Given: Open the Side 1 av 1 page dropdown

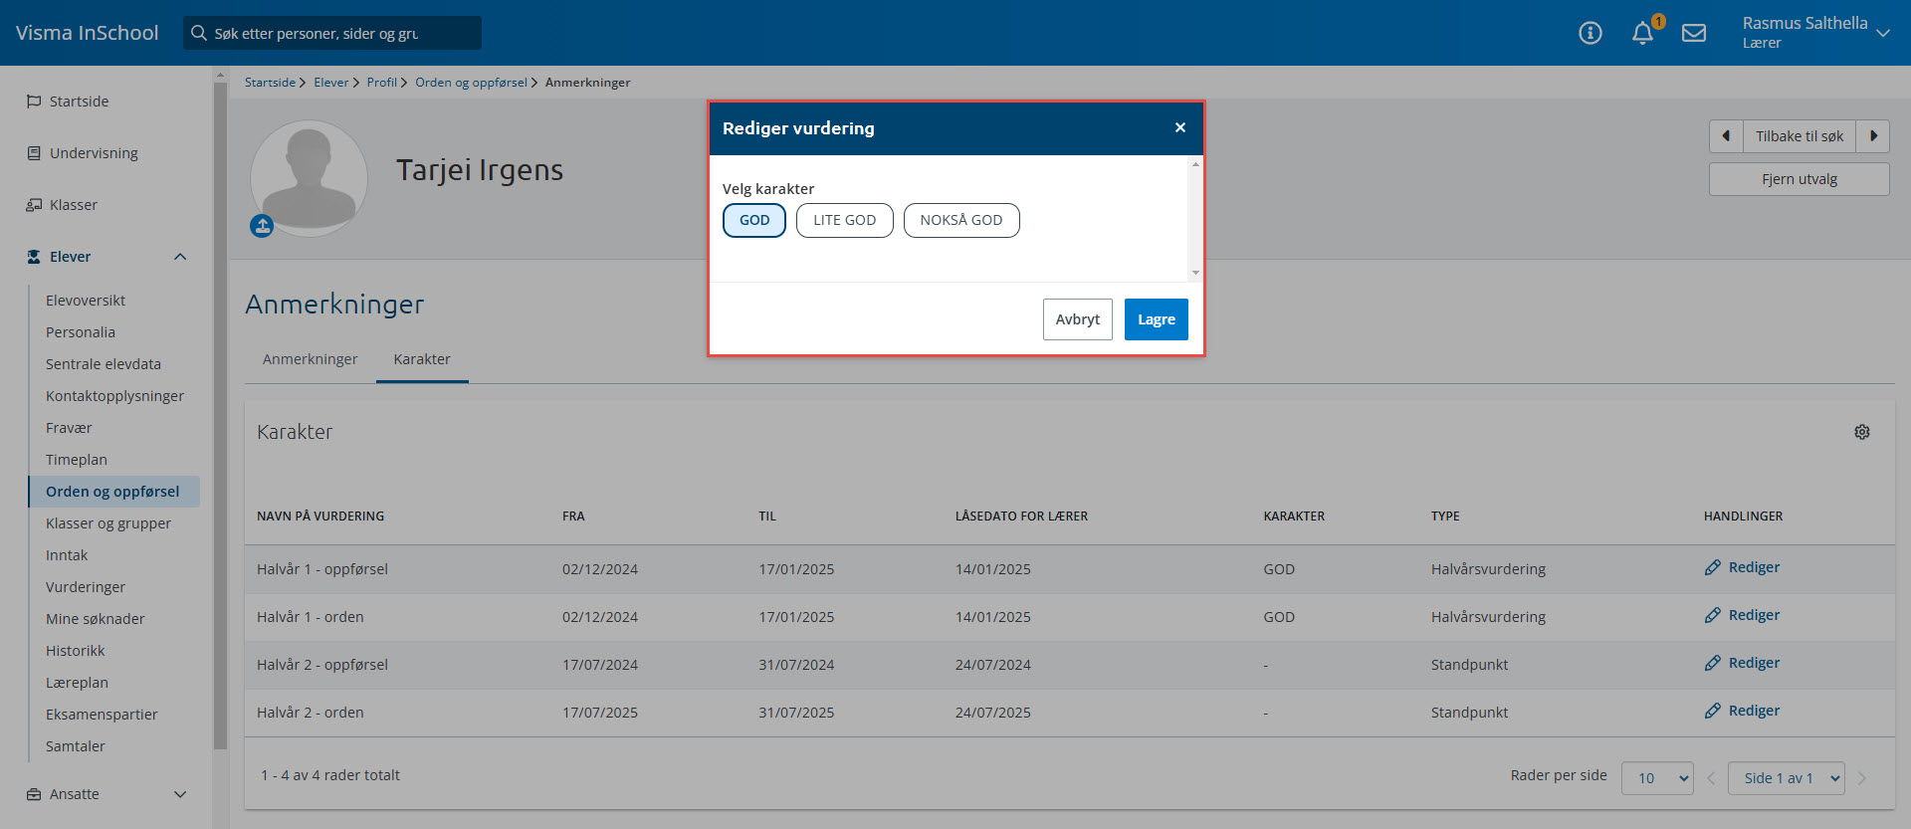Looking at the screenshot, I should click(1787, 778).
